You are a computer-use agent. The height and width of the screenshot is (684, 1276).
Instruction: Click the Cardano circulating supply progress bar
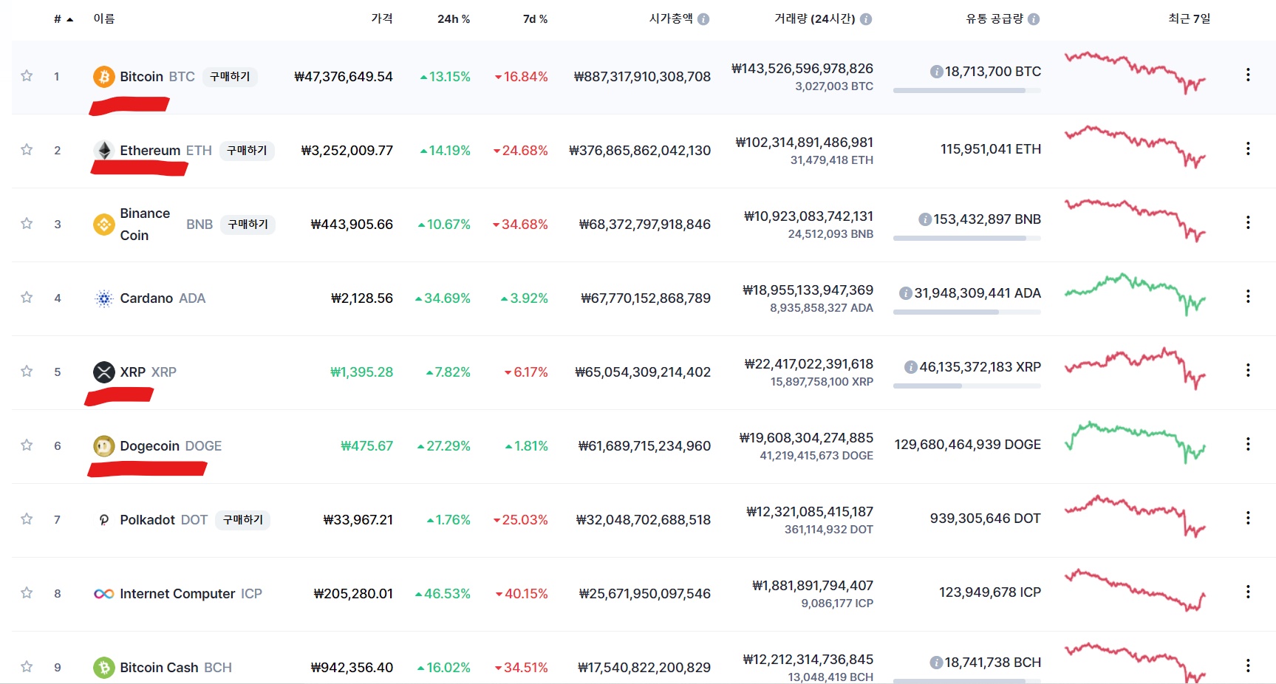coord(967,312)
